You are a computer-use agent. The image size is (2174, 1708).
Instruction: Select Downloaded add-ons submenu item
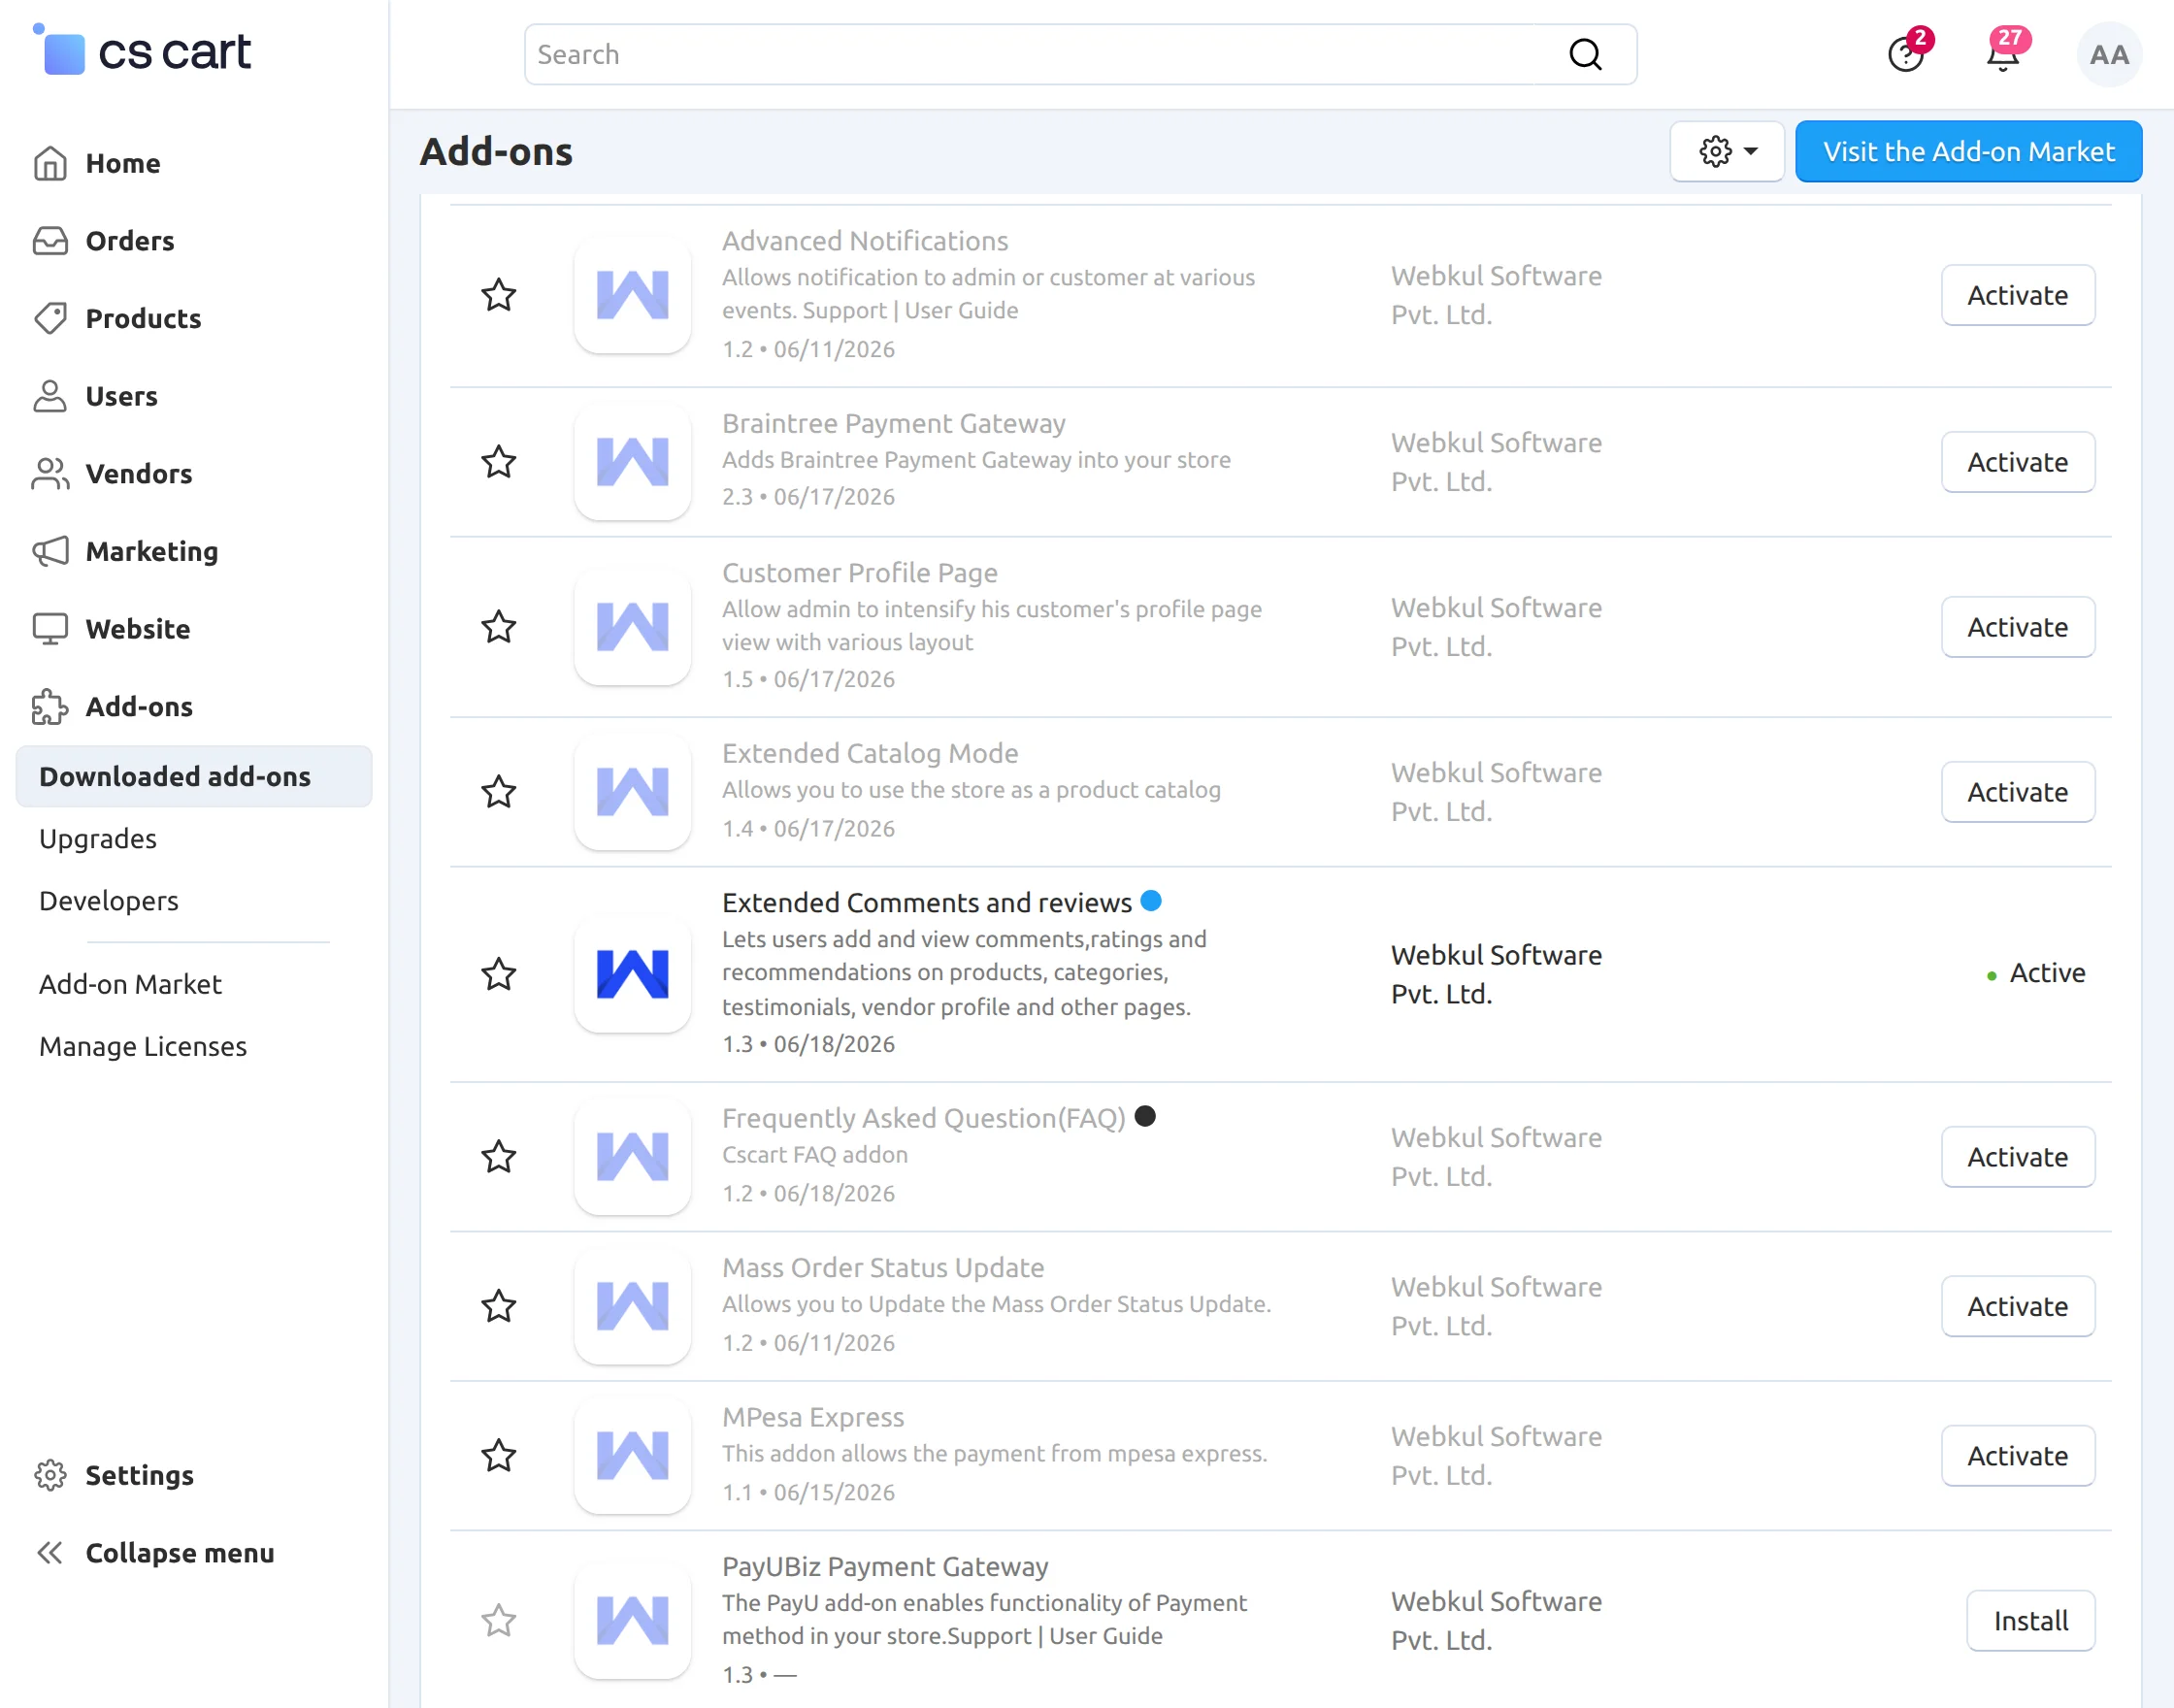[x=194, y=776]
